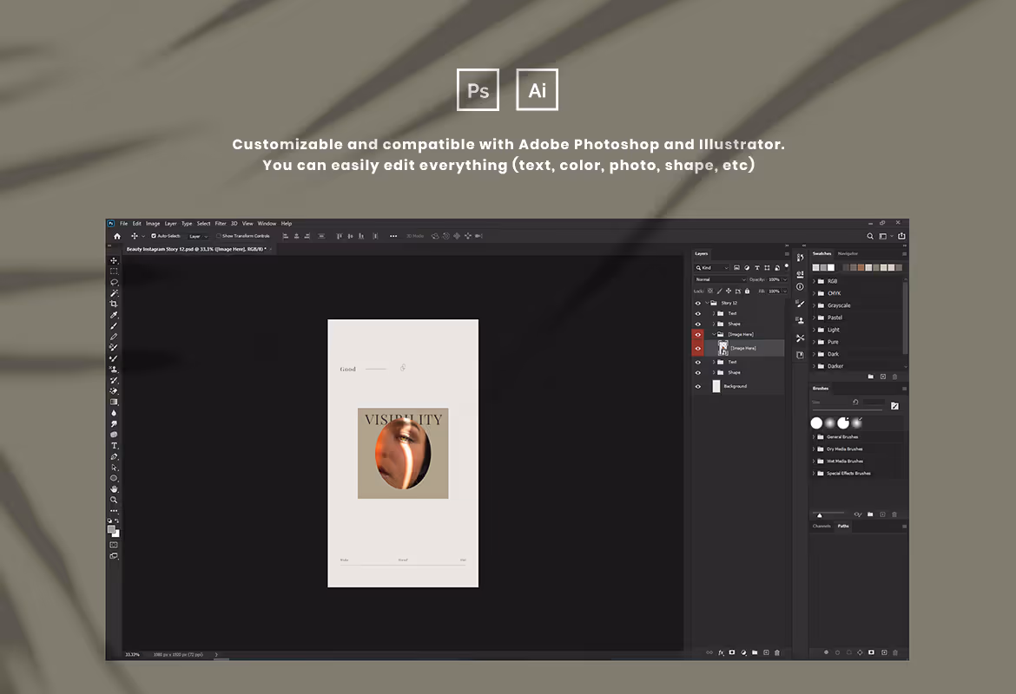The image size is (1016, 694).
Task: Open the search icon at top right
Action: (x=870, y=236)
